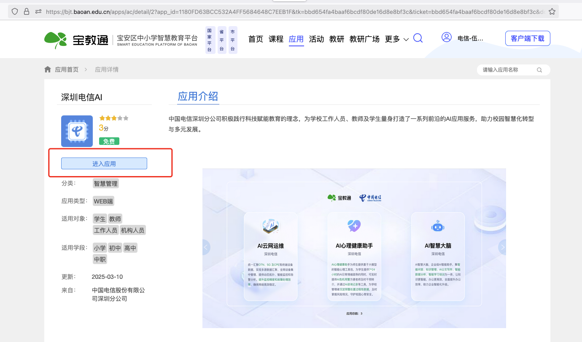582x342 pixels.
Task: Click the shield tracking protection icon
Action: [15, 12]
